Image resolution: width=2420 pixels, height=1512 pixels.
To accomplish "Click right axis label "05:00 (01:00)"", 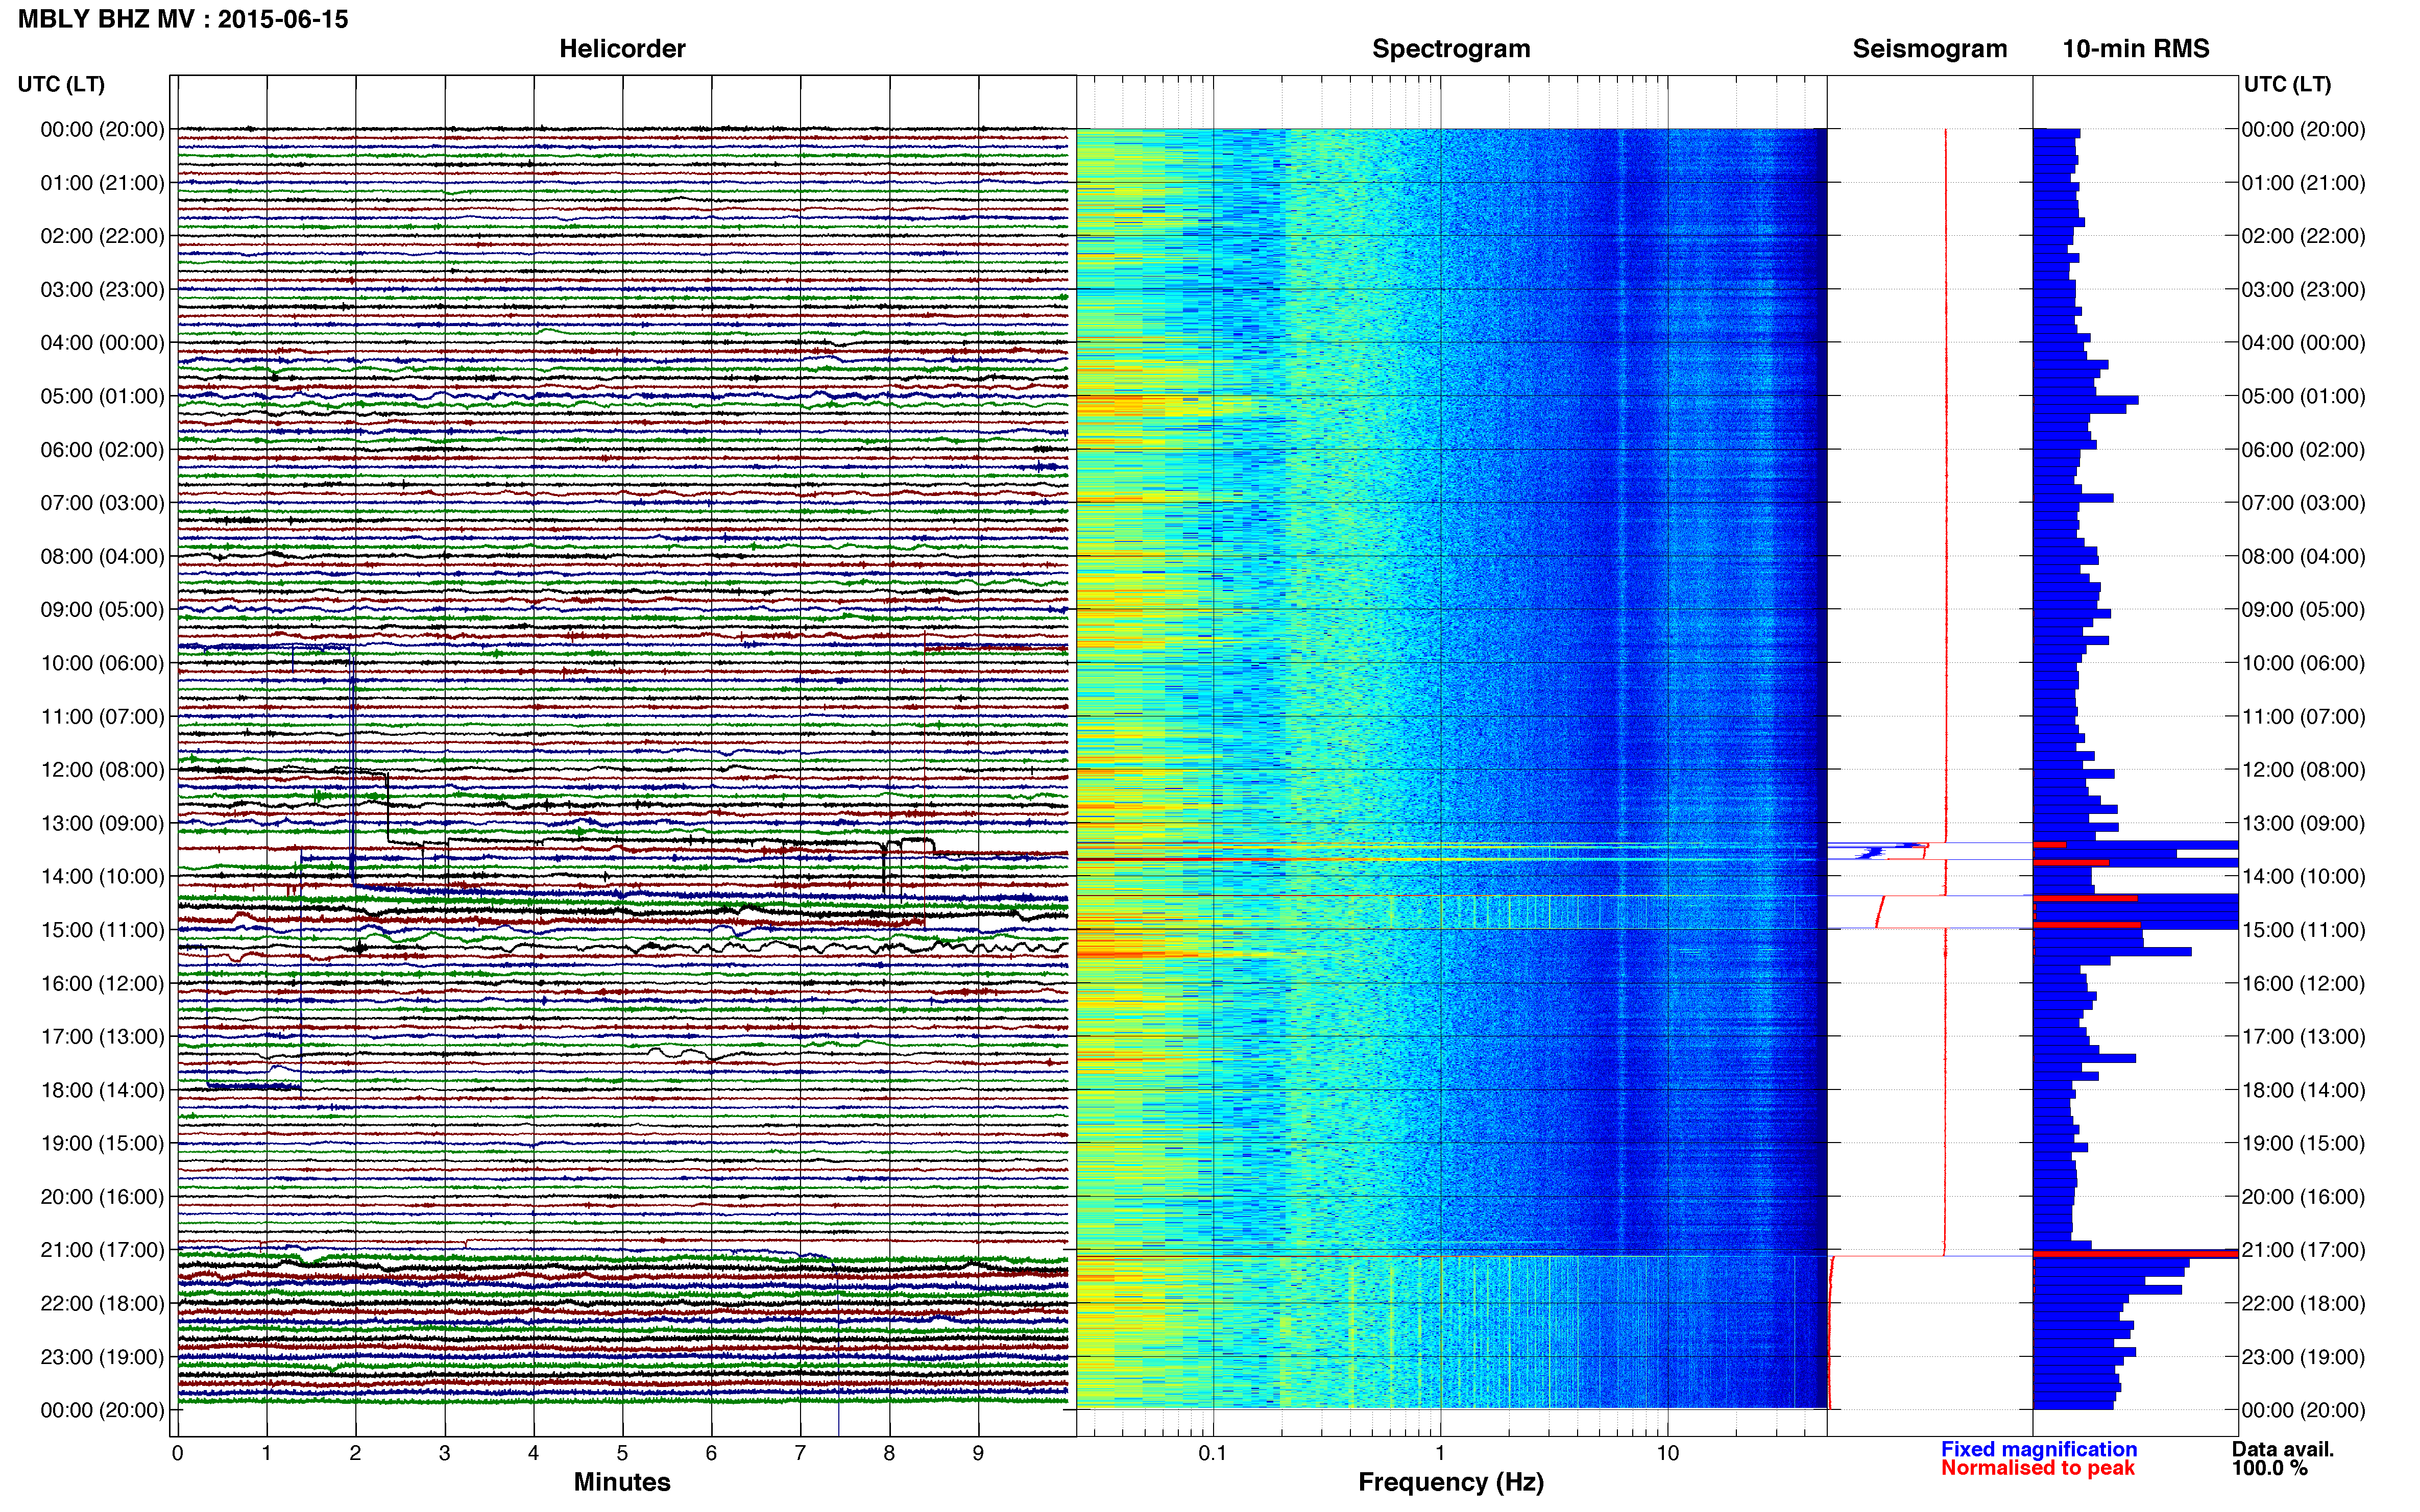I will pyautogui.click(x=2303, y=396).
